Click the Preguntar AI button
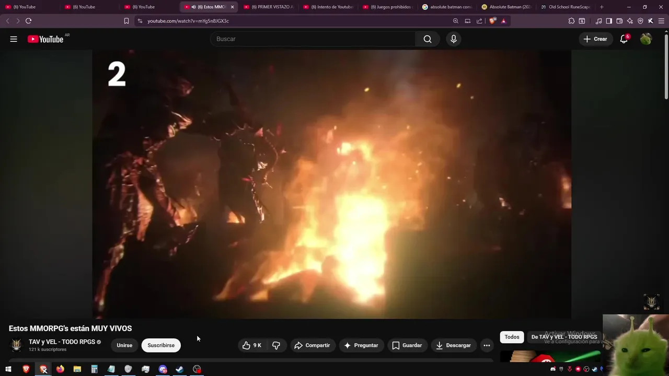Viewport: 669px width, 376px height. (361, 345)
